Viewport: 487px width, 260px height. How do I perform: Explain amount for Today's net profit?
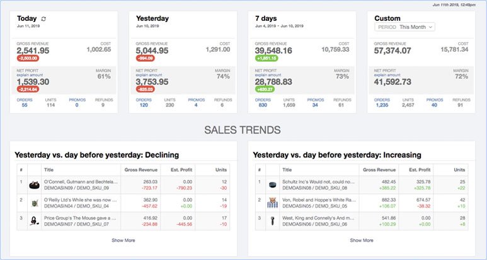point(30,75)
